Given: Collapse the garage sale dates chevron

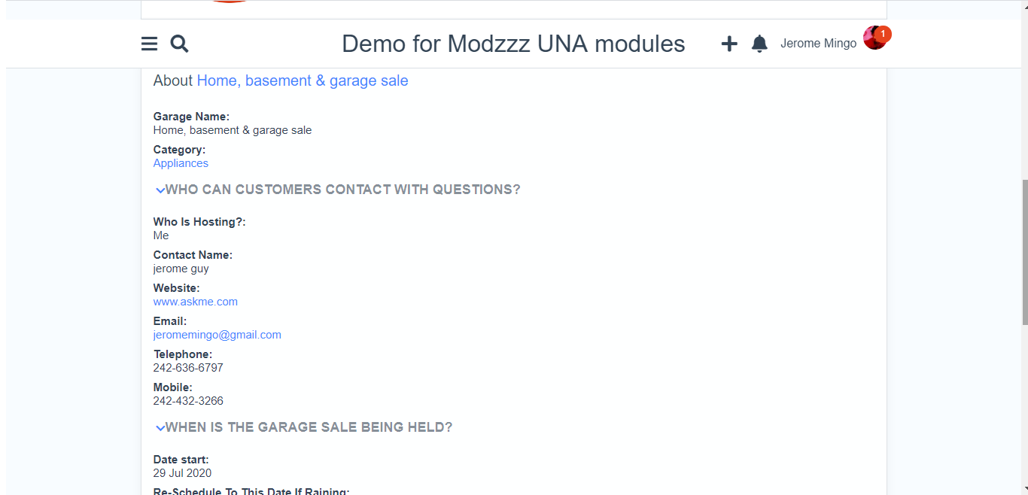Looking at the screenshot, I should pos(160,428).
